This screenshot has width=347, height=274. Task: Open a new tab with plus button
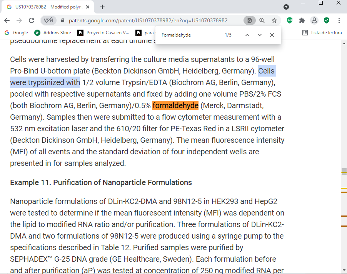(x=102, y=7)
